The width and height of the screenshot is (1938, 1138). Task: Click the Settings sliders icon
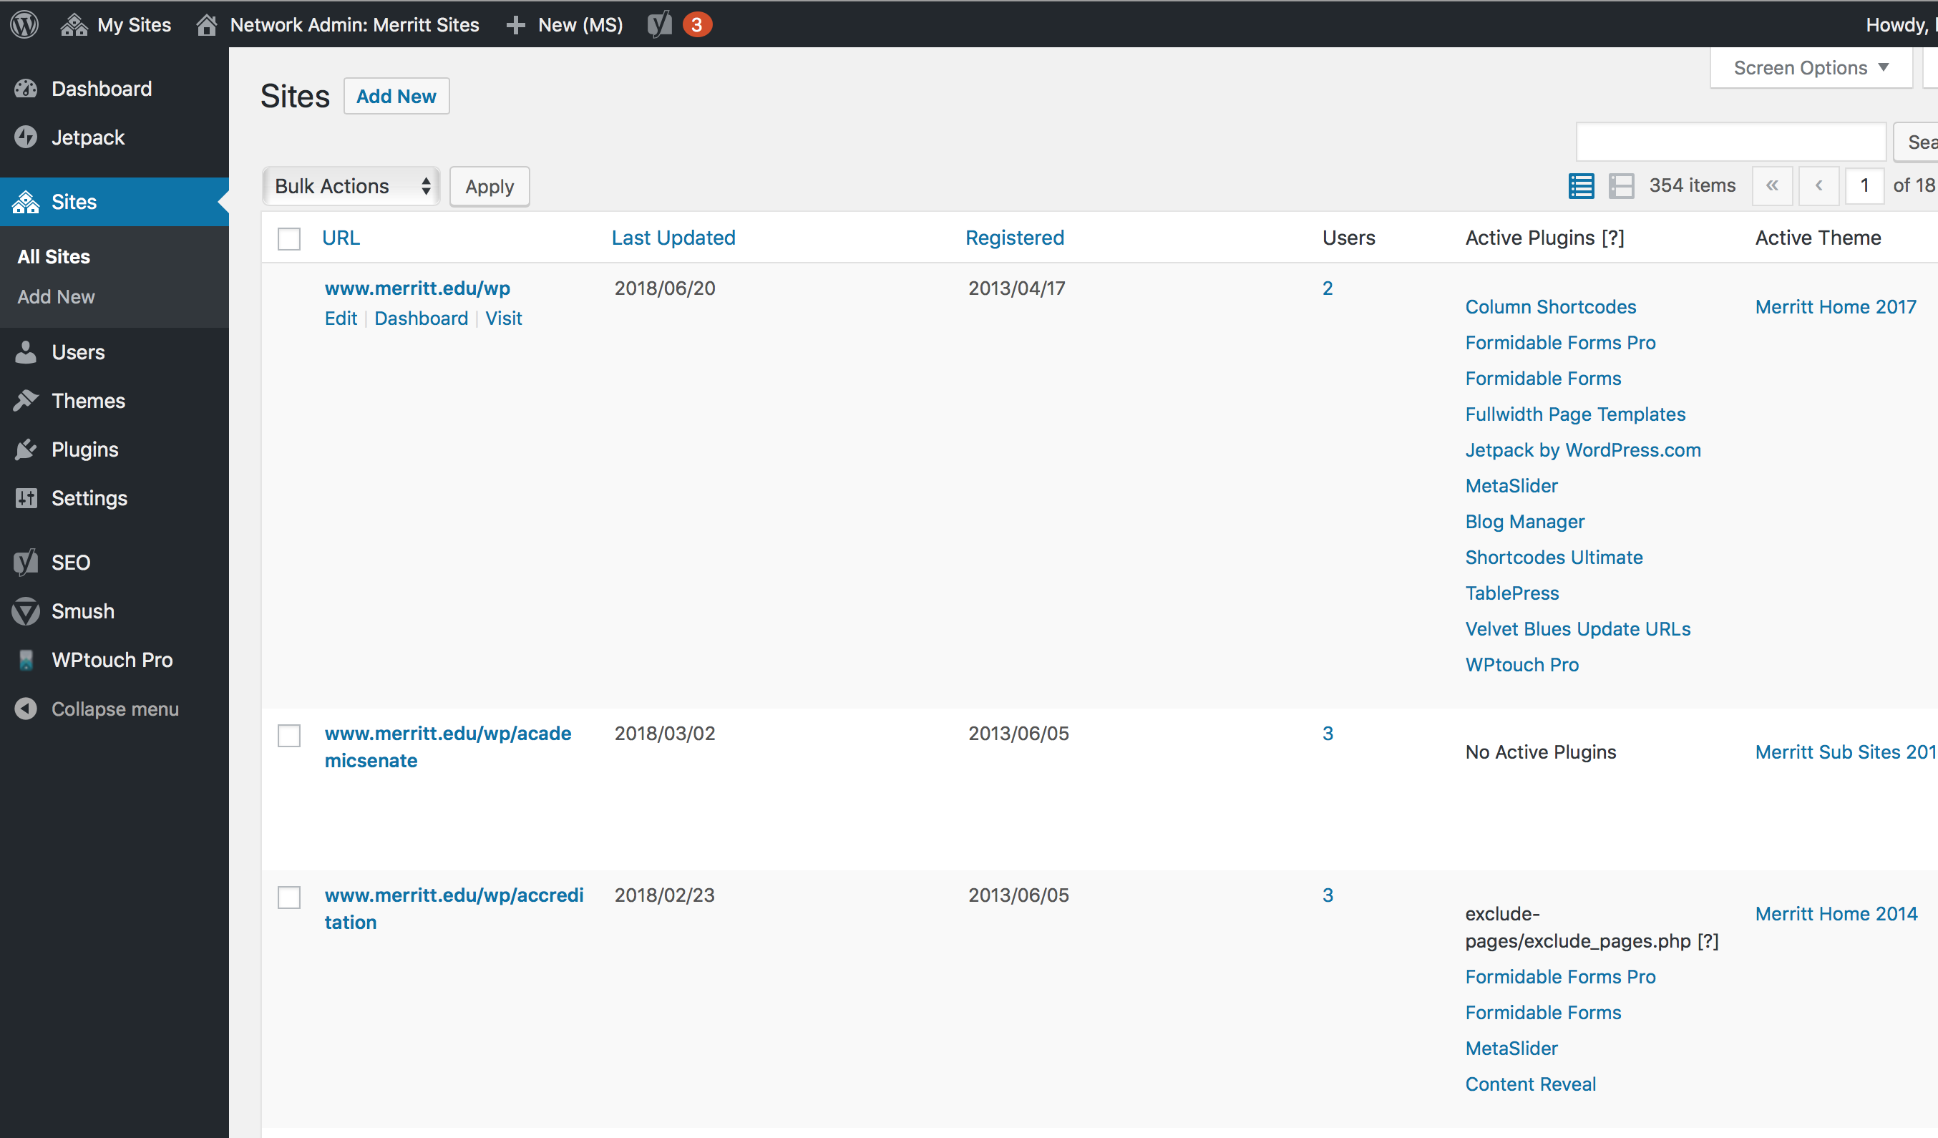point(26,498)
